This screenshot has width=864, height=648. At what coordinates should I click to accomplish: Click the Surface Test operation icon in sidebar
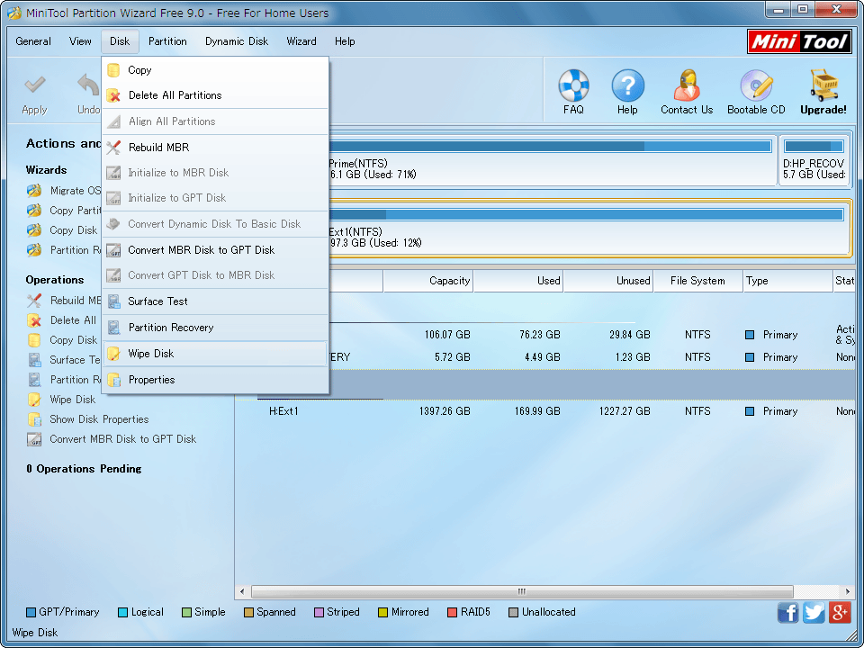[34, 360]
